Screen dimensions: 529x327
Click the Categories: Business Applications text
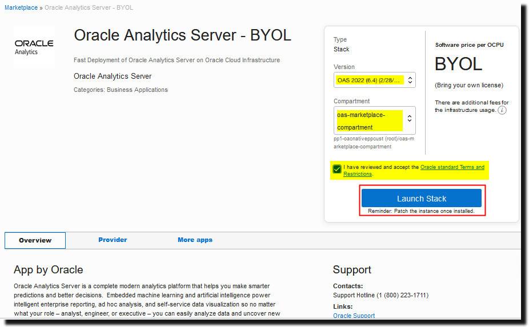click(x=121, y=90)
